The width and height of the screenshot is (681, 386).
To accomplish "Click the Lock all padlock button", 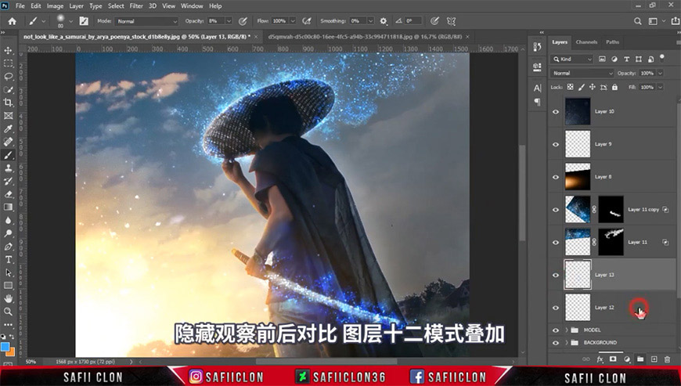I will tap(614, 87).
